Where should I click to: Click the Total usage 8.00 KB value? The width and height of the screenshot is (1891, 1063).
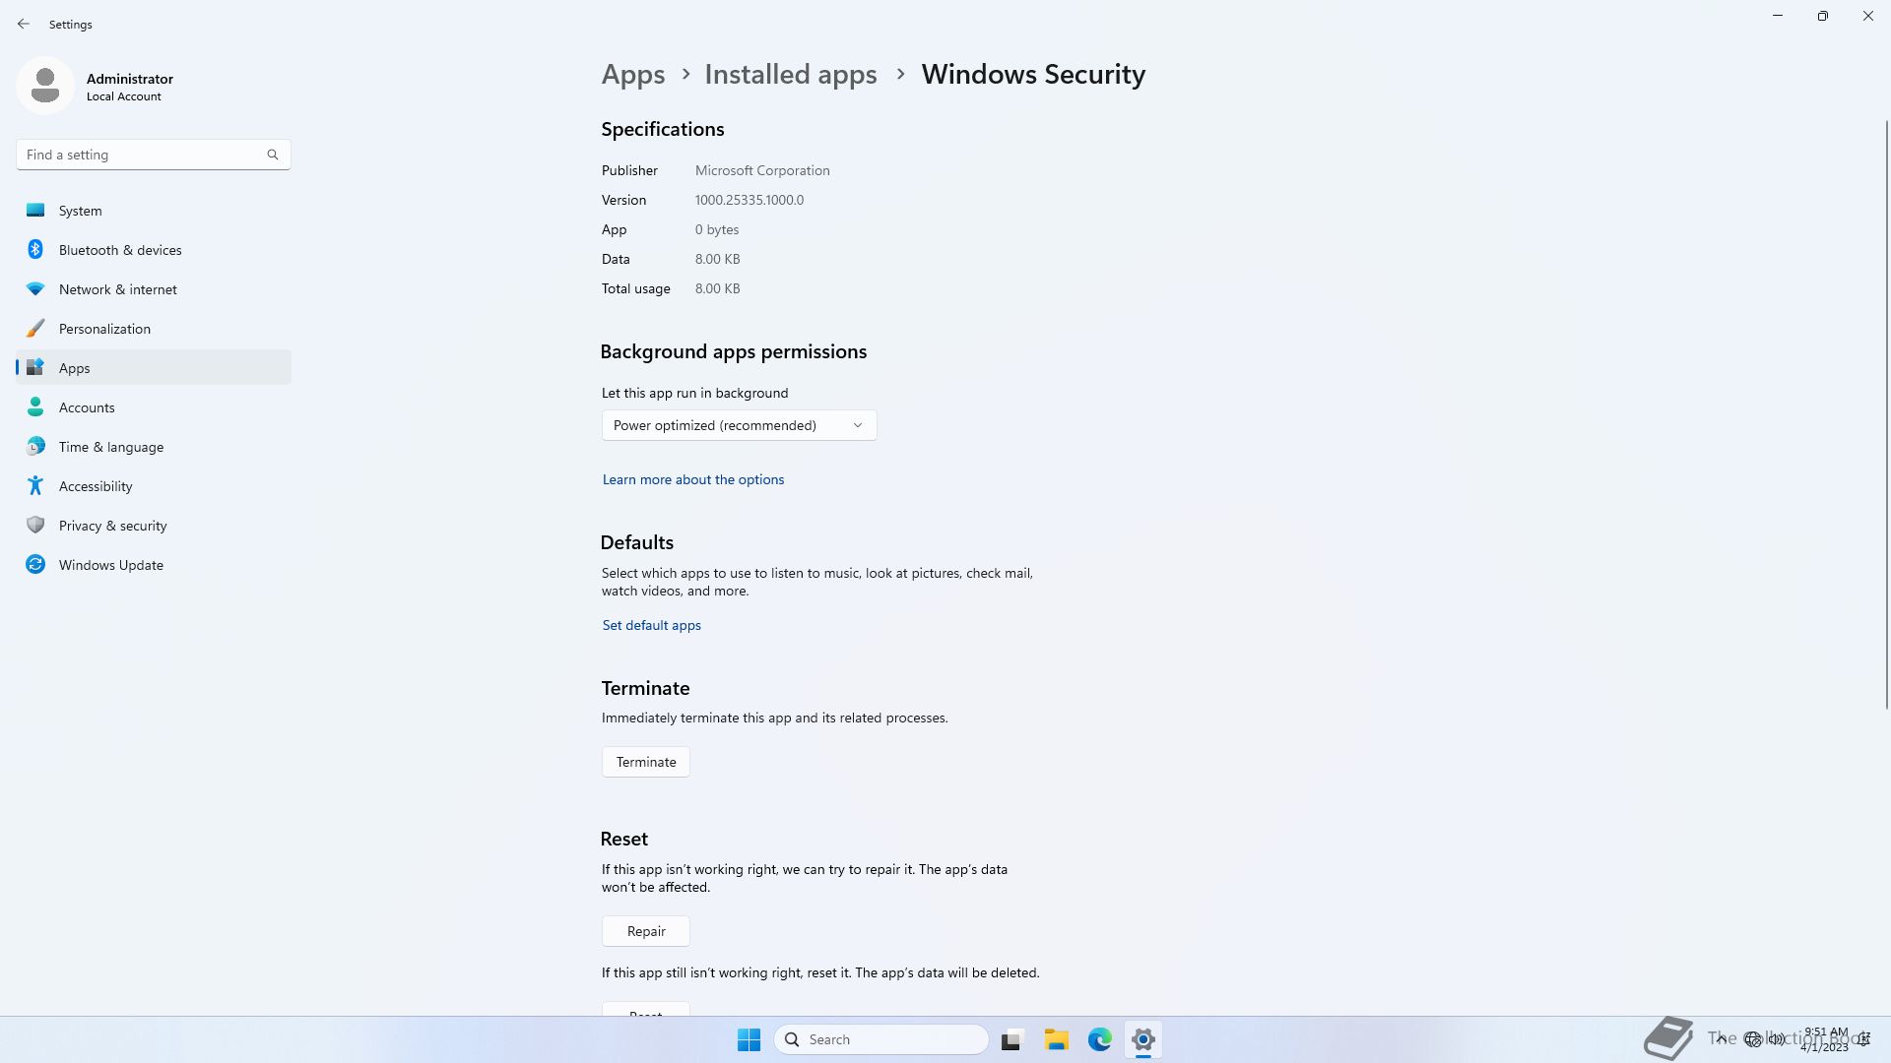pyautogui.click(x=717, y=288)
